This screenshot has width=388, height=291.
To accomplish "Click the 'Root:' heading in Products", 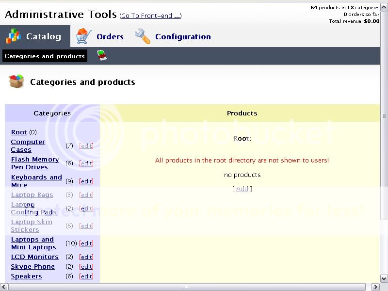I will tap(242, 138).
